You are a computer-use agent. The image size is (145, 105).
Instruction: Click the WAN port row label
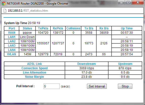tap(12, 33)
